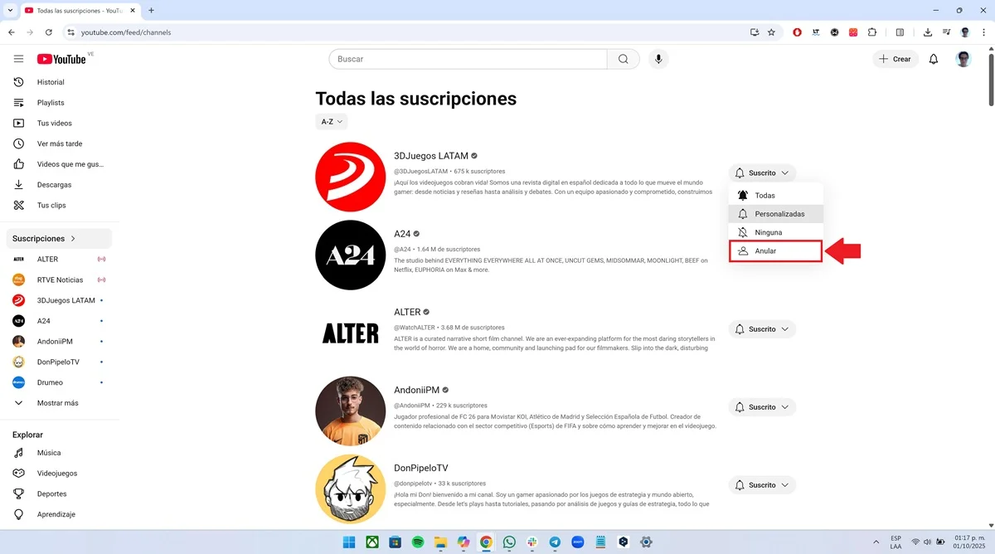Click the Crear button
This screenshot has width=995, height=554.
(x=895, y=59)
